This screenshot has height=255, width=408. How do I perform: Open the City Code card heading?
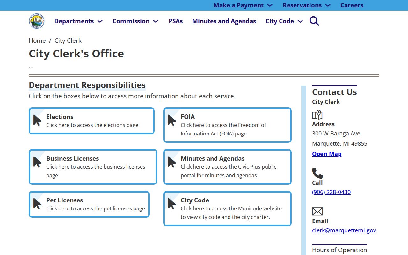pos(195,200)
